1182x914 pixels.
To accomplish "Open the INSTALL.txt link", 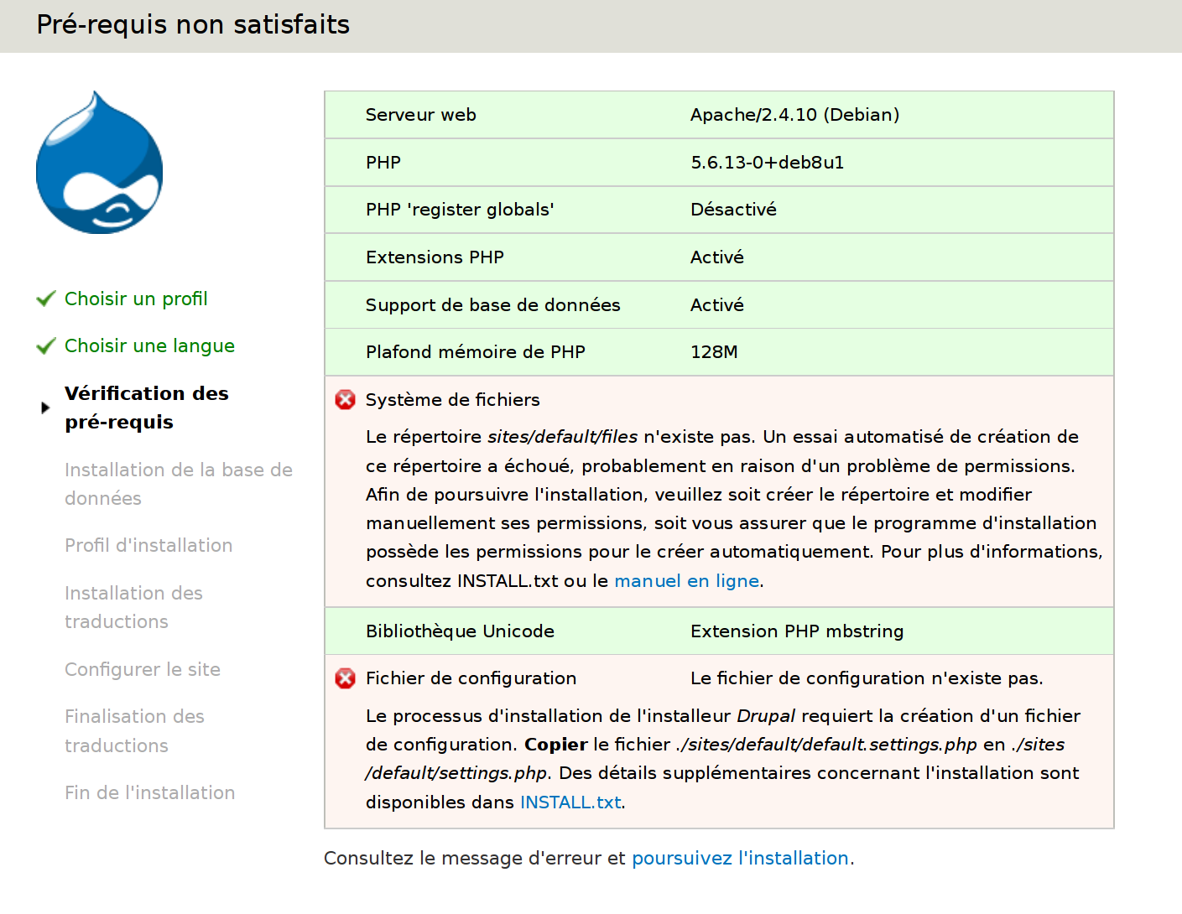I will point(570,802).
